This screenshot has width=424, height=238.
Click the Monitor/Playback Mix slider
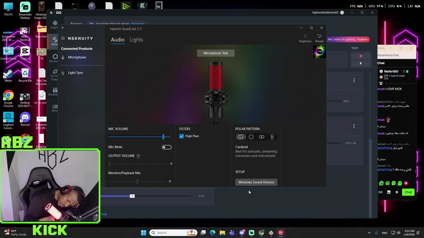(137, 181)
